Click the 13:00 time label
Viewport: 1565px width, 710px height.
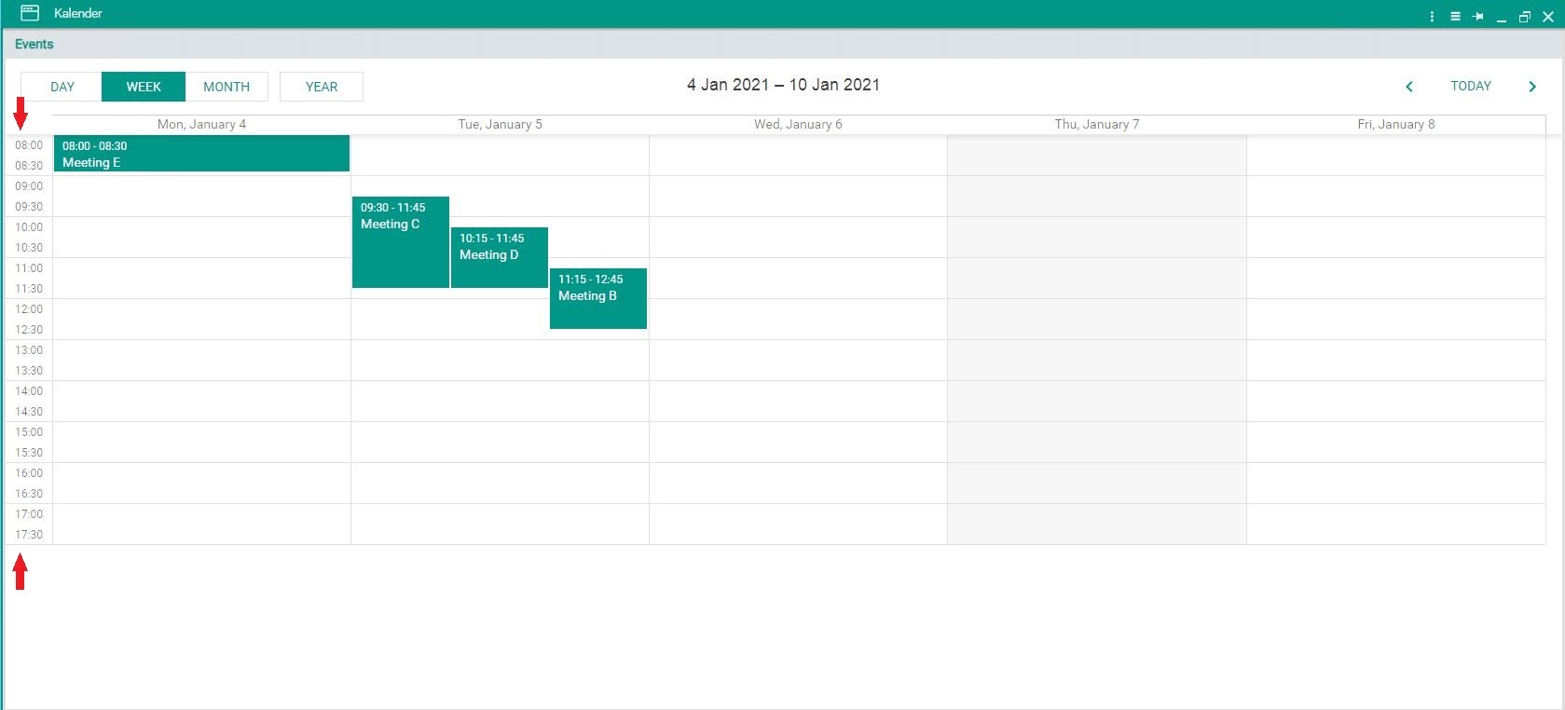(29, 350)
